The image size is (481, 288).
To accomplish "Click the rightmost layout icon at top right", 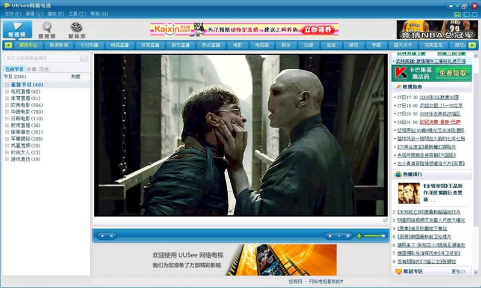I will (x=475, y=14).
